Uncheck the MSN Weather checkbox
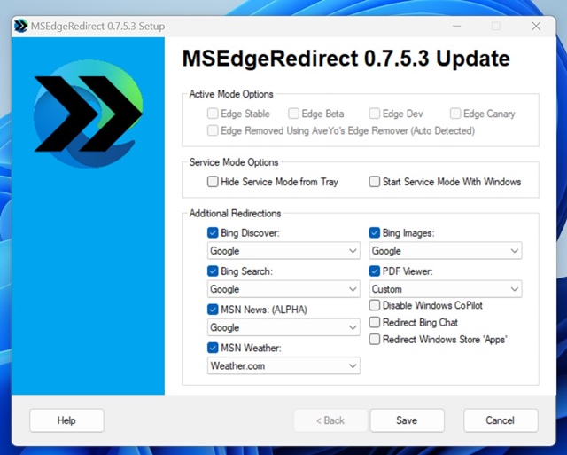This screenshot has width=567, height=455. pyautogui.click(x=213, y=348)
